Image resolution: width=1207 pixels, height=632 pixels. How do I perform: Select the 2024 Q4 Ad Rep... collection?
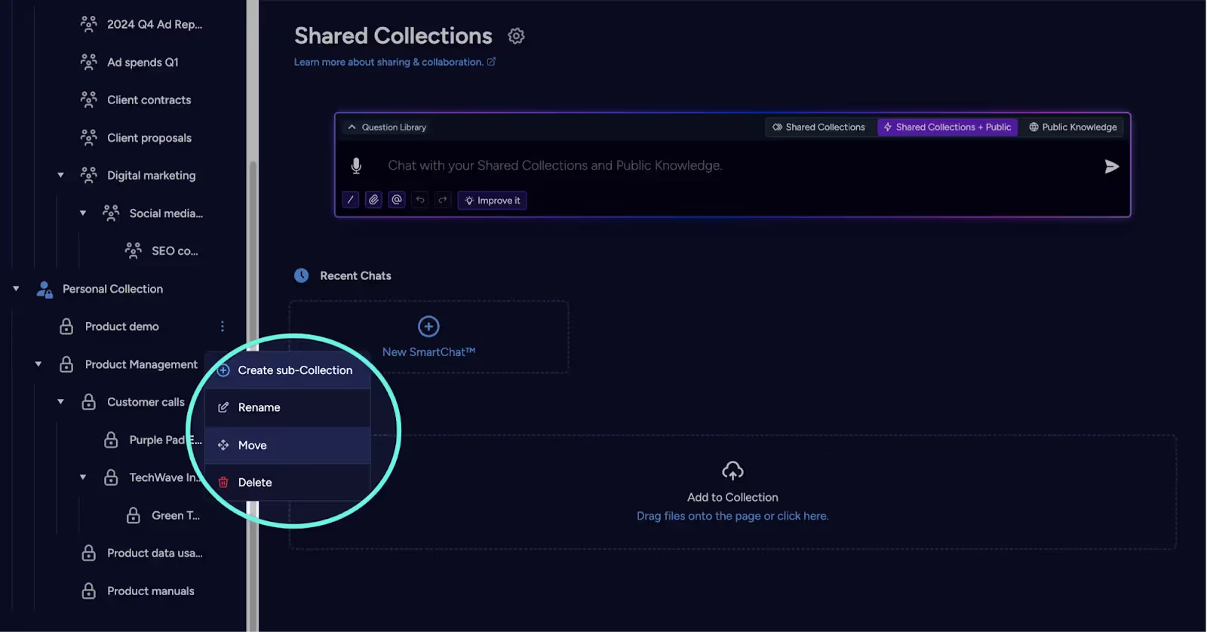155,24
